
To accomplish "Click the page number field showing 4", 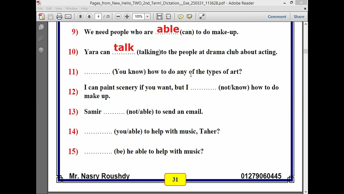I will click(98, 17).
